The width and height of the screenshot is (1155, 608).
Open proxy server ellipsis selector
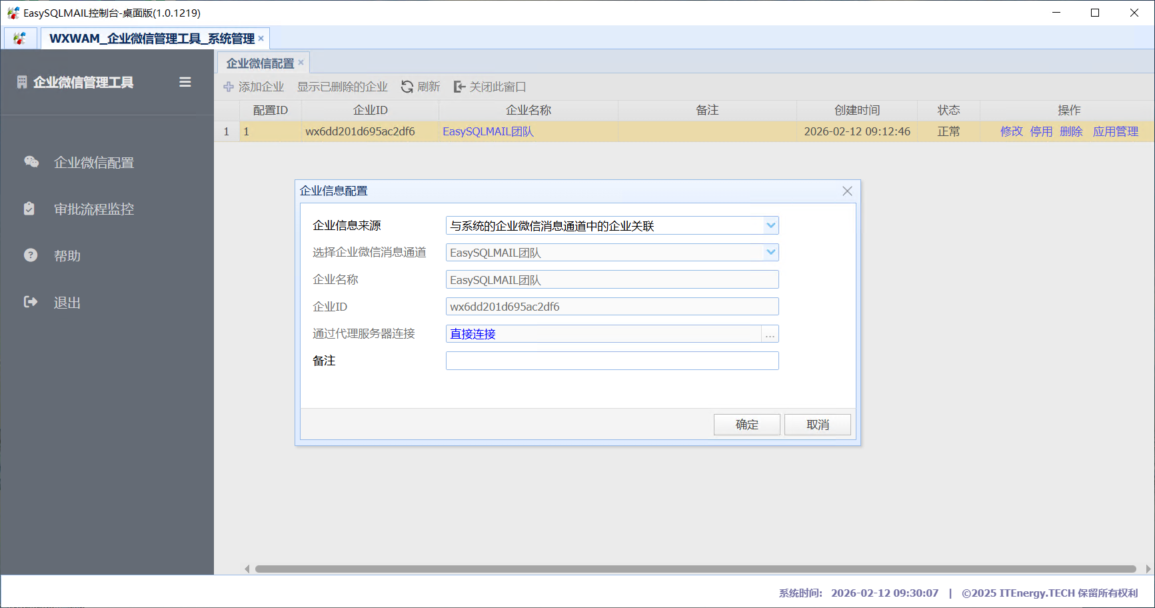coord(770,334)
